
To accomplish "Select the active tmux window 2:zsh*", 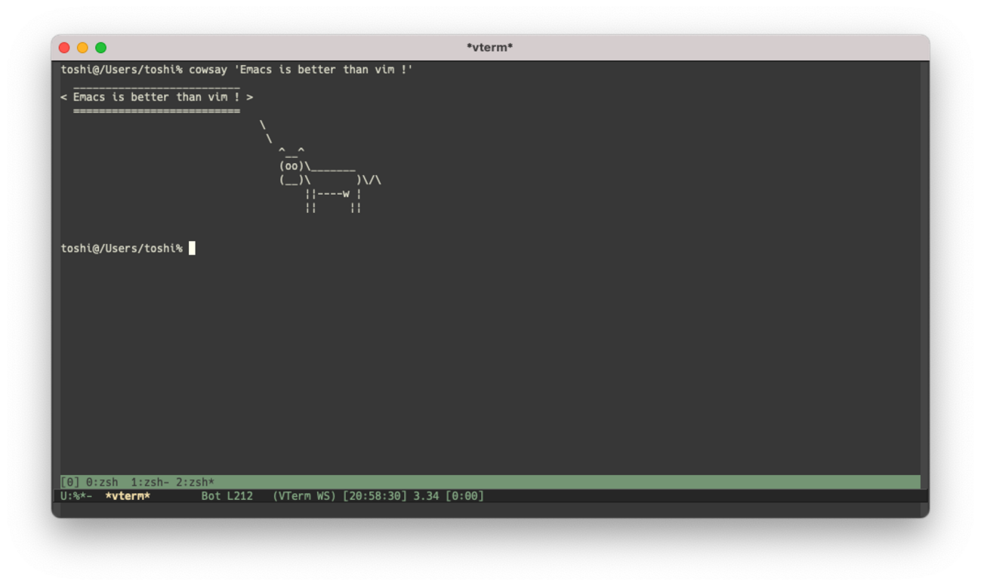I will (195, 483).
